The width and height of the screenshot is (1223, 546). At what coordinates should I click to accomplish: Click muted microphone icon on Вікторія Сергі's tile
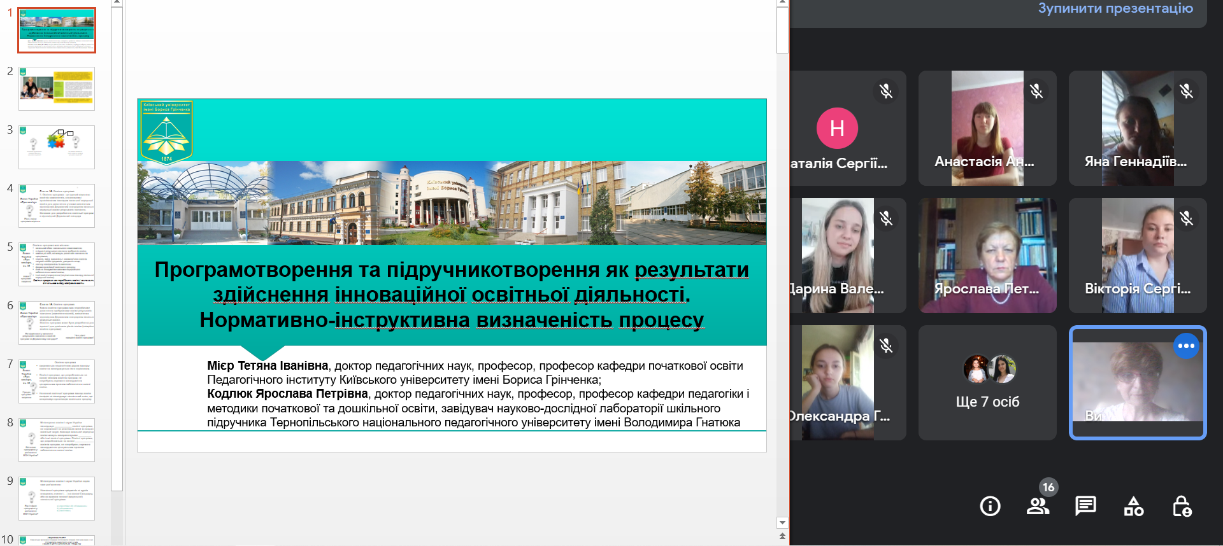[x=1186, y=219]
